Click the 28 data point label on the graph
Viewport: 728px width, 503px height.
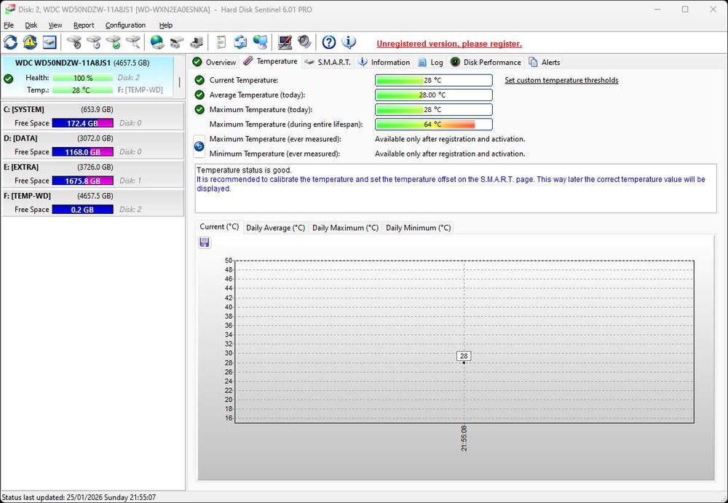(x=464, y=356)
